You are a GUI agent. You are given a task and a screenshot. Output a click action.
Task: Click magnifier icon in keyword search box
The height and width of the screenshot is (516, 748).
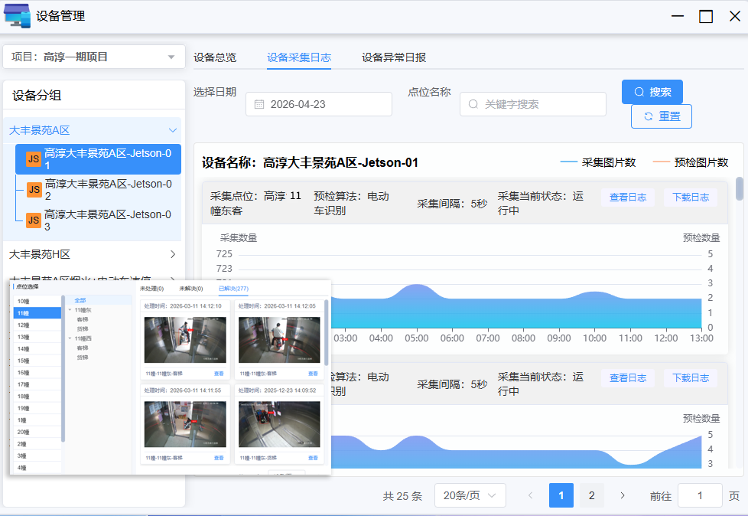coord(473,104)
